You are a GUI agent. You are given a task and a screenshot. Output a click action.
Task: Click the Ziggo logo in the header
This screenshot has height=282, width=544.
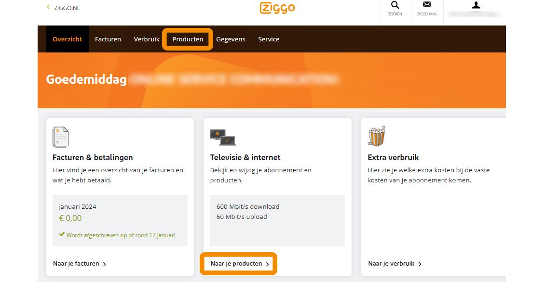tap(277, 8)
